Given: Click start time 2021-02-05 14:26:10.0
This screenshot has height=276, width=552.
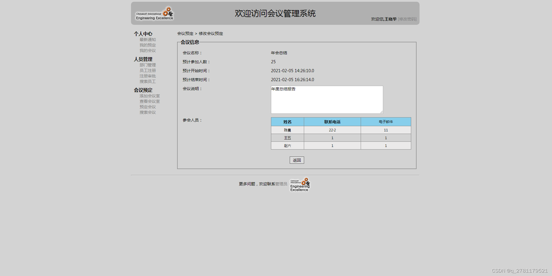Looking at the screenshot, I should (293, 71).
